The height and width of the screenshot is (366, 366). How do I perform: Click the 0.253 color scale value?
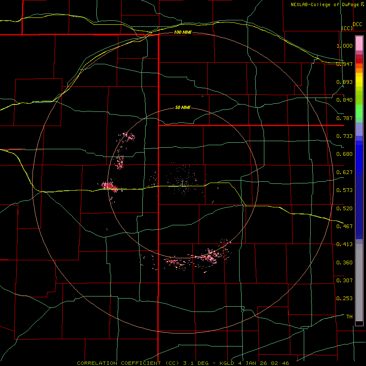tap(344, 298)
